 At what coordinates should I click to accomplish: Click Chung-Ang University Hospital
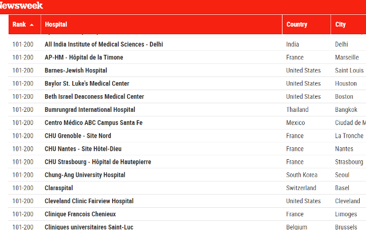(x=85, y=175)
